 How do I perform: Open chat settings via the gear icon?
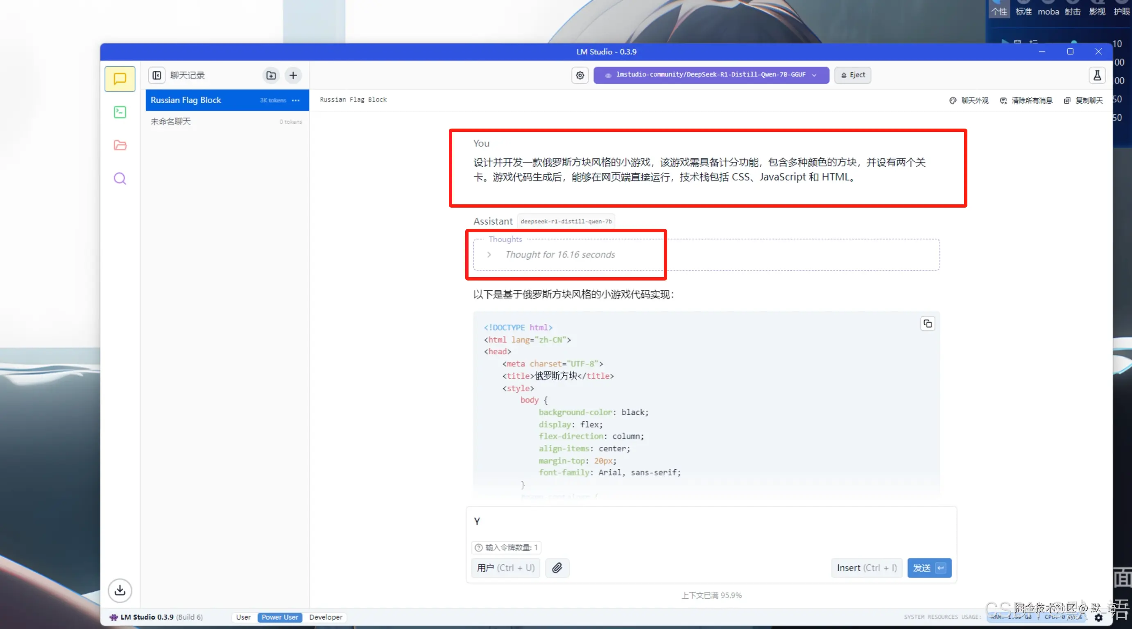coord(579,75)
